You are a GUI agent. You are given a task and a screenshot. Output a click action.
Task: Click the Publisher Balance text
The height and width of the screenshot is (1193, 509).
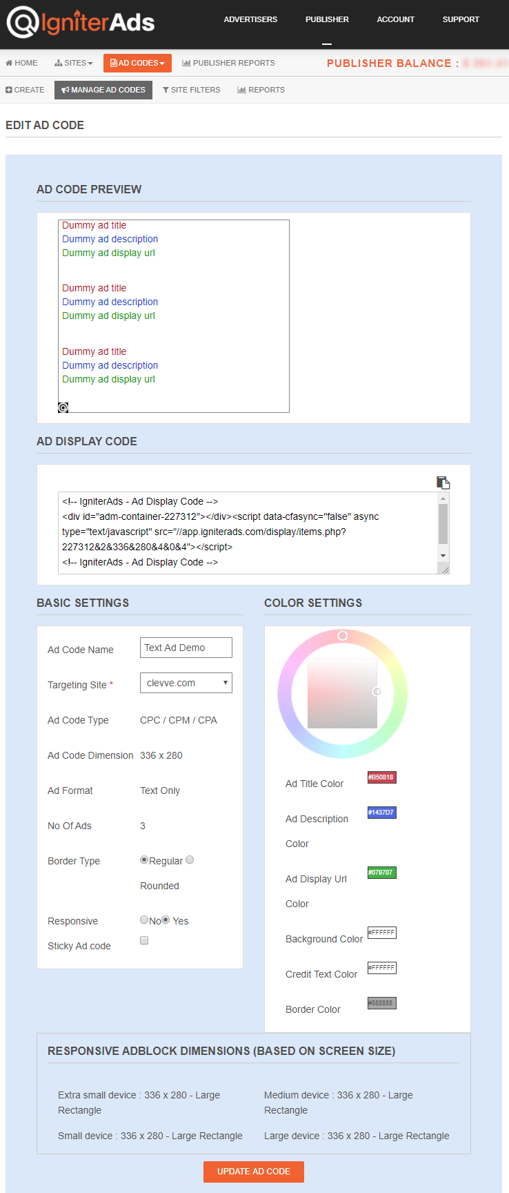pyautogui.click(x=392, y=64)
